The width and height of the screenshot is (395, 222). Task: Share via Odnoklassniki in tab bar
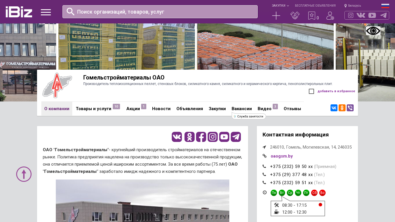pos(342,108)
